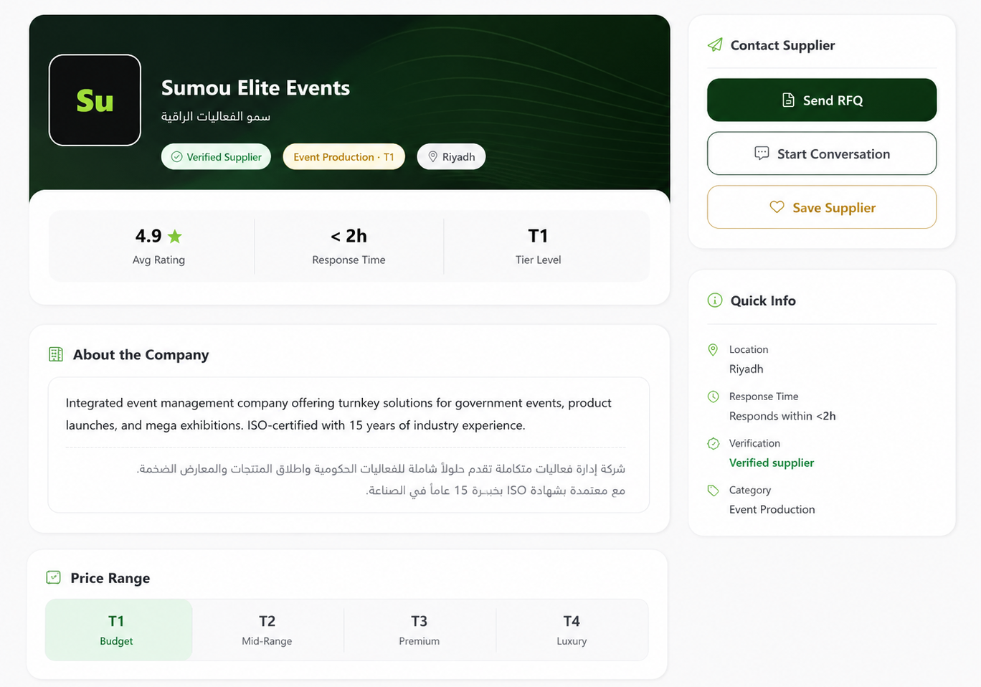Click the Riyadh location chip in header
Image resolution: width=981 pixels, height=687 pixels.
point(451,157)
